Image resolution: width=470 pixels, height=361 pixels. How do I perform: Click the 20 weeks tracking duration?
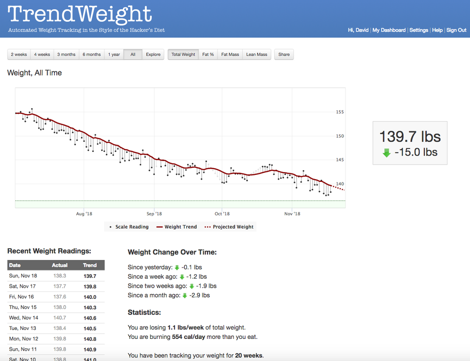click(249, 356)
